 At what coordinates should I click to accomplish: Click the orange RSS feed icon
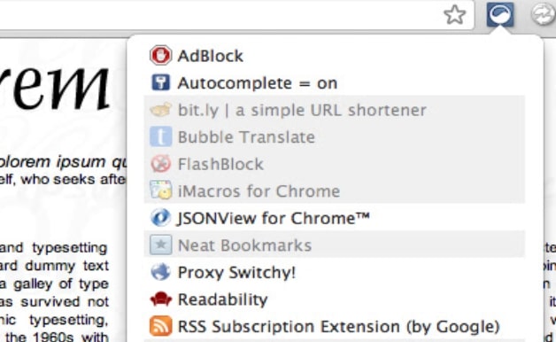[160, 326]
